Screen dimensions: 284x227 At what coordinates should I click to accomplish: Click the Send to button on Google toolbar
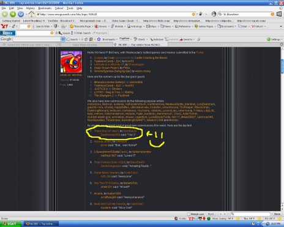tap(186, 39)
